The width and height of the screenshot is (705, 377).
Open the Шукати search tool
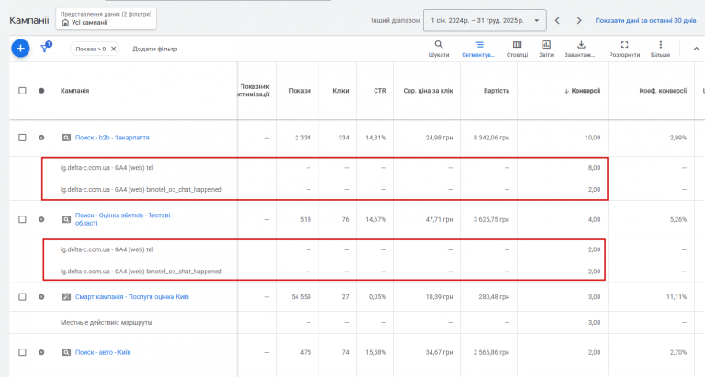439,48
